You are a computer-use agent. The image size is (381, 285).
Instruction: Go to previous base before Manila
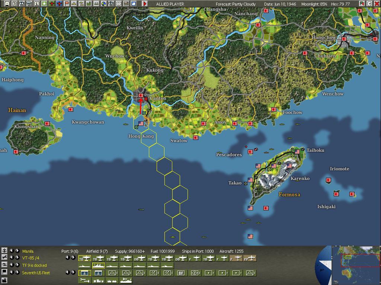(12, 250)
